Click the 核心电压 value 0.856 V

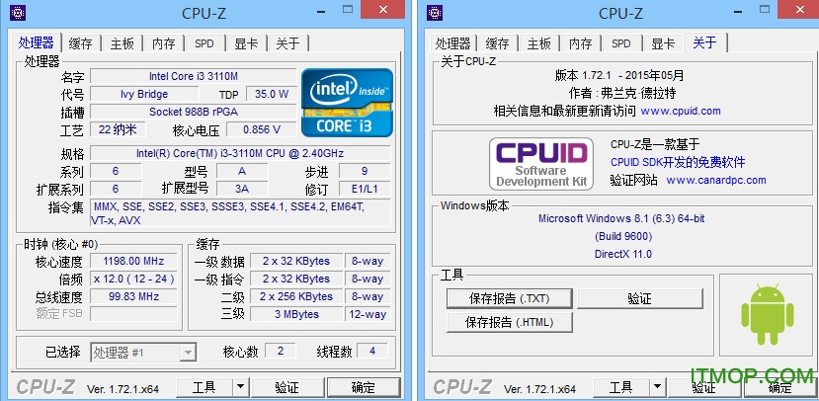click(x=262, y=129)
